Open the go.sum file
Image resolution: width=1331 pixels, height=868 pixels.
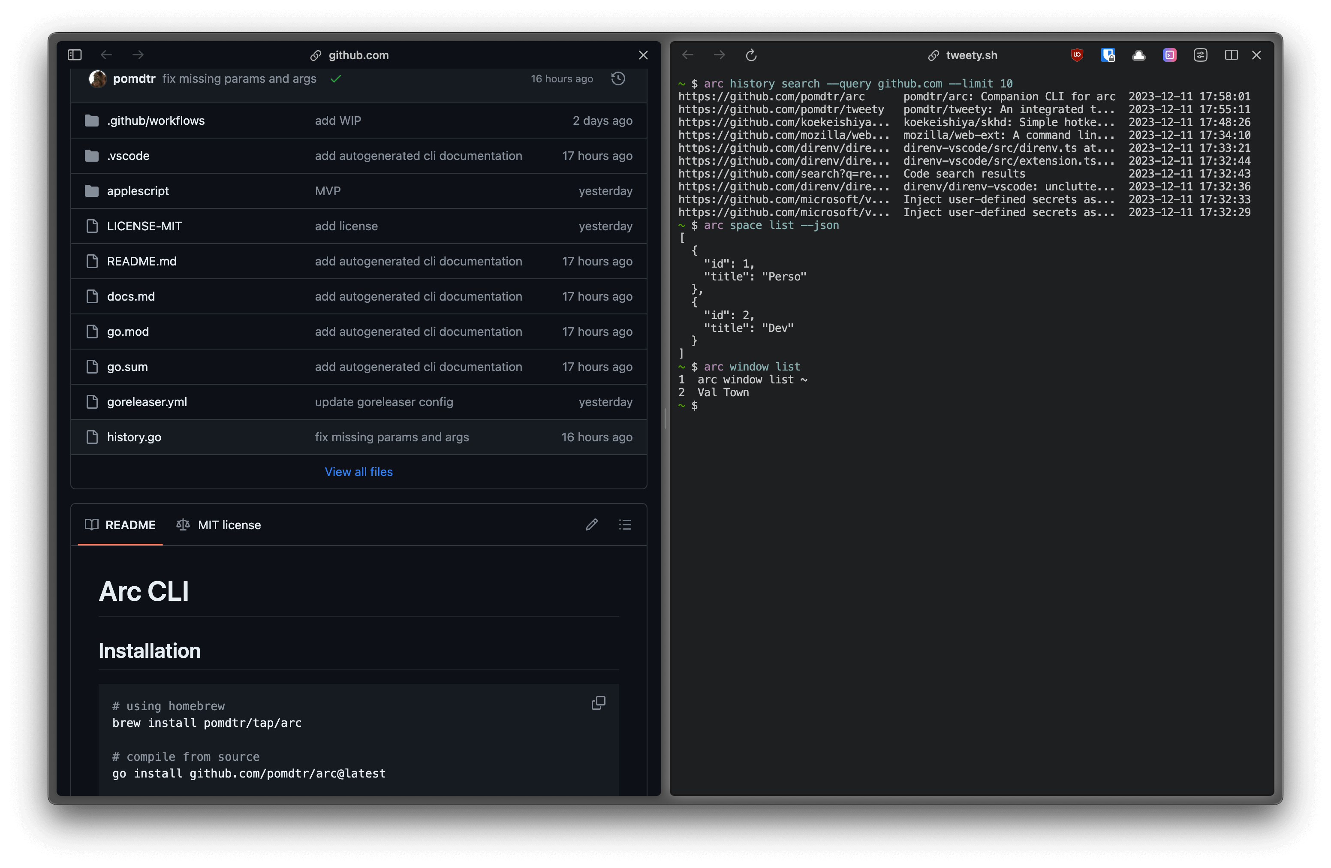(x=127, y=367)
